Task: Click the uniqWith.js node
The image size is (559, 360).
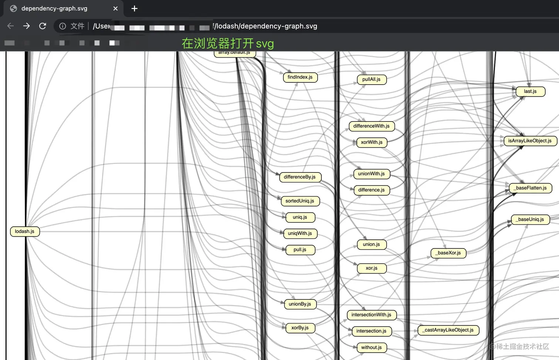Action: [300, 233]
